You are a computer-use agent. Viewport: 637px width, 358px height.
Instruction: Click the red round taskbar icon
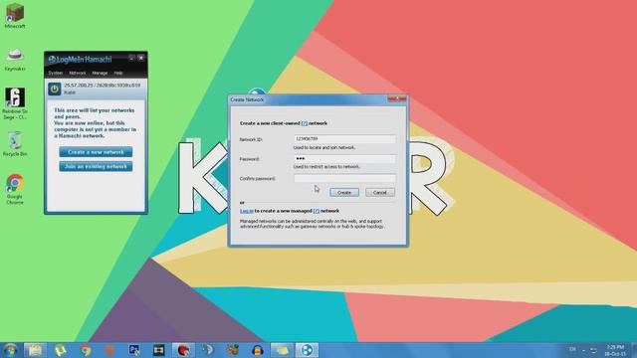[183, 350]
